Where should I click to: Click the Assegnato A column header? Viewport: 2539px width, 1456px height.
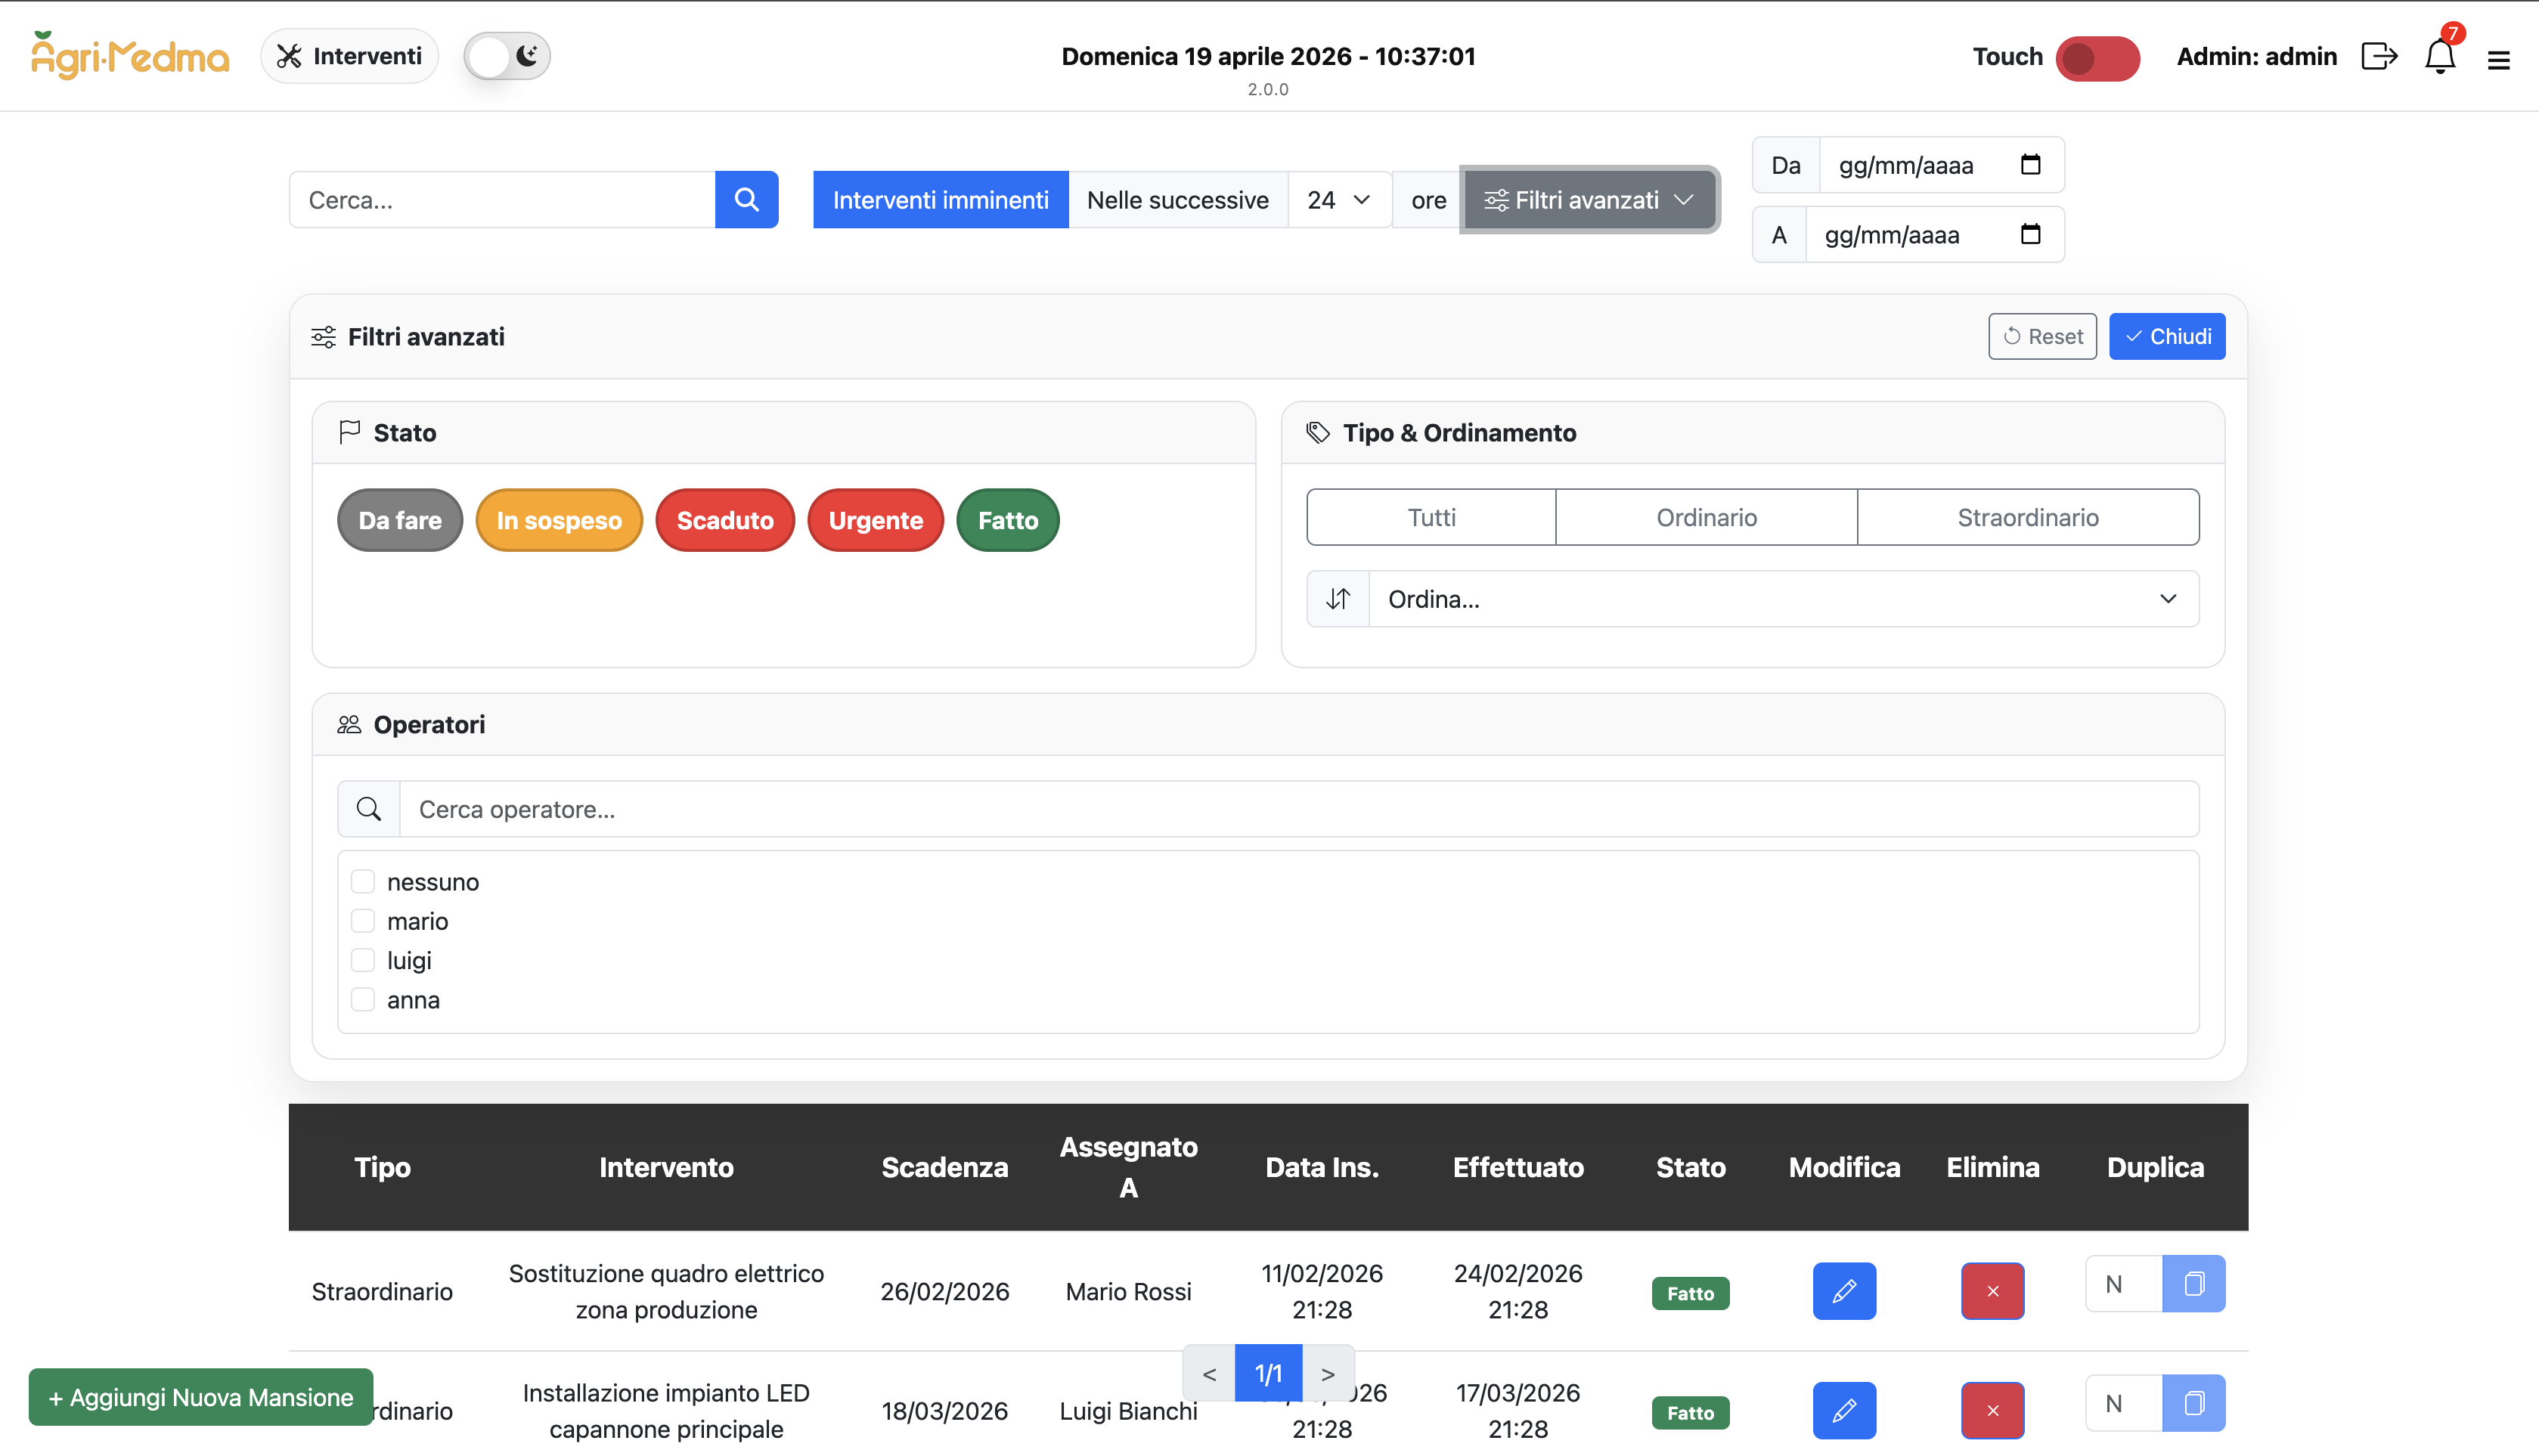pos(1128,1167)
